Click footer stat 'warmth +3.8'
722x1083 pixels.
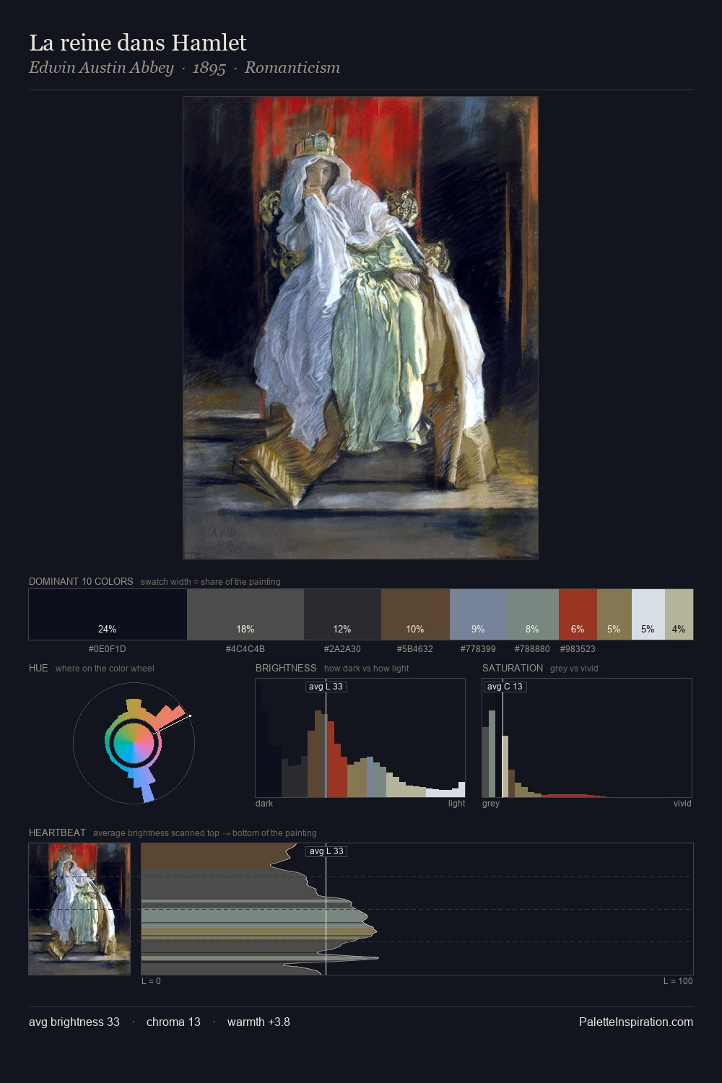(x=258, y=1022)
